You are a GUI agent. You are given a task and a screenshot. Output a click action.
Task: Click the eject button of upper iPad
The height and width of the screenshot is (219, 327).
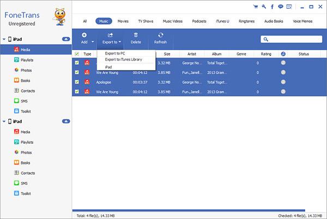pyautogui.click(x=66, y=39)
